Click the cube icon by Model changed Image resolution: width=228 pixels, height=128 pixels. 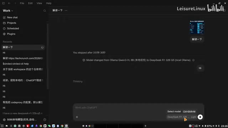(x=84, y=60)
